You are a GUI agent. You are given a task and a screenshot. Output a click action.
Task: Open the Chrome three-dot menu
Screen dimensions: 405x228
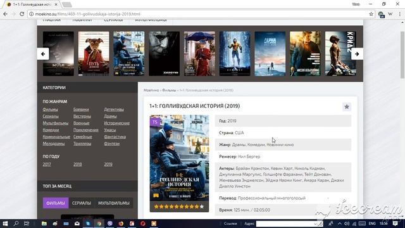coord(399,14)
